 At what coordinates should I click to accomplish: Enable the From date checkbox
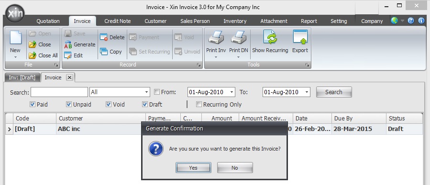point(156,92)
